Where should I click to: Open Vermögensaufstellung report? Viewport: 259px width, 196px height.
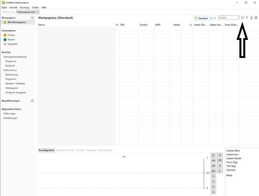point(15,57)
